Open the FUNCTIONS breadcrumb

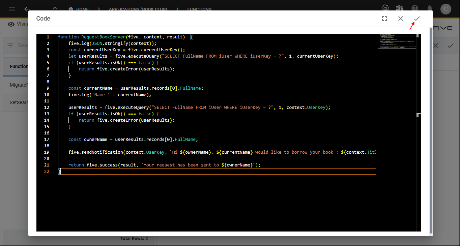pos(199,9)
